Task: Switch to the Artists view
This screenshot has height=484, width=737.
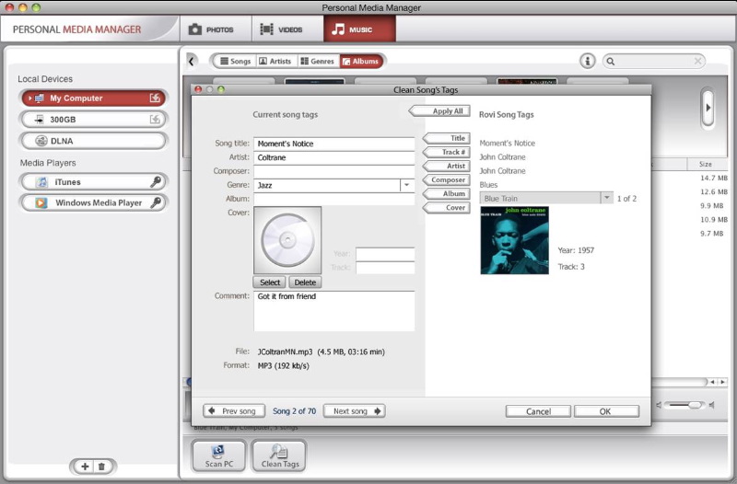Action: 275,62
